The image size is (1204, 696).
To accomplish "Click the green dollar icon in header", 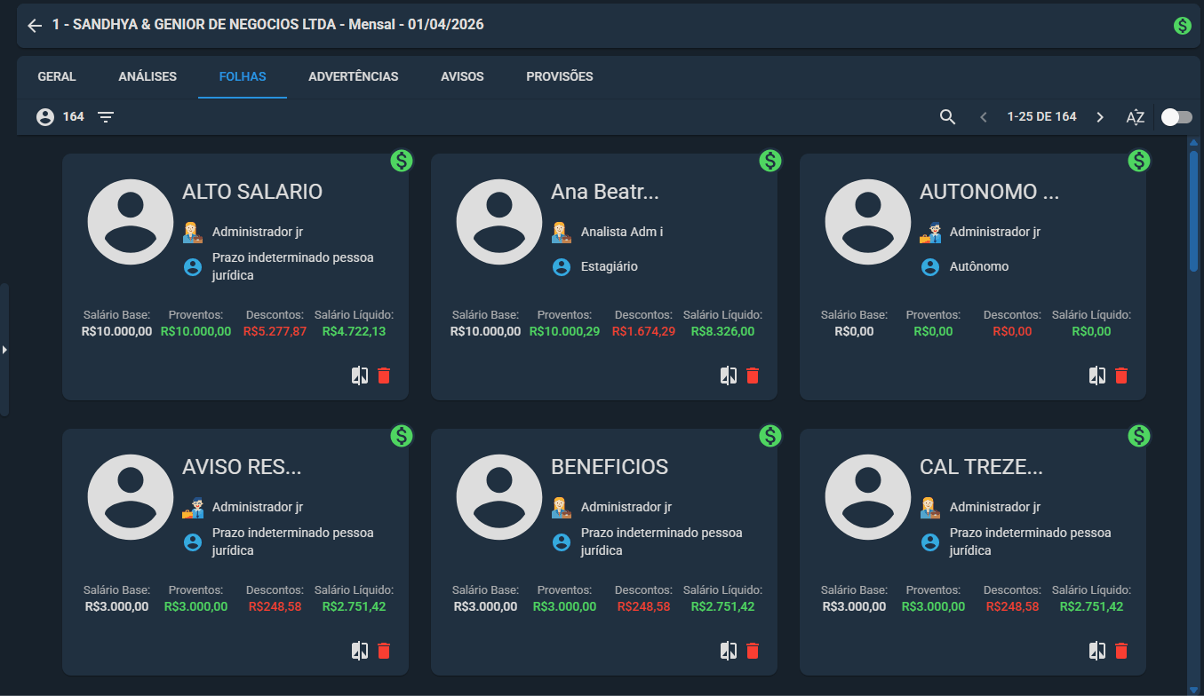I will [x=1182, y=26].
